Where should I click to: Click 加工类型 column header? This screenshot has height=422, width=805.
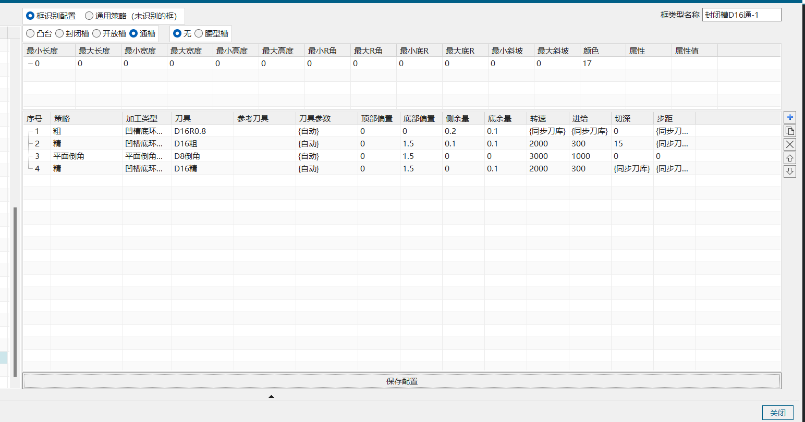pos(147,118)
